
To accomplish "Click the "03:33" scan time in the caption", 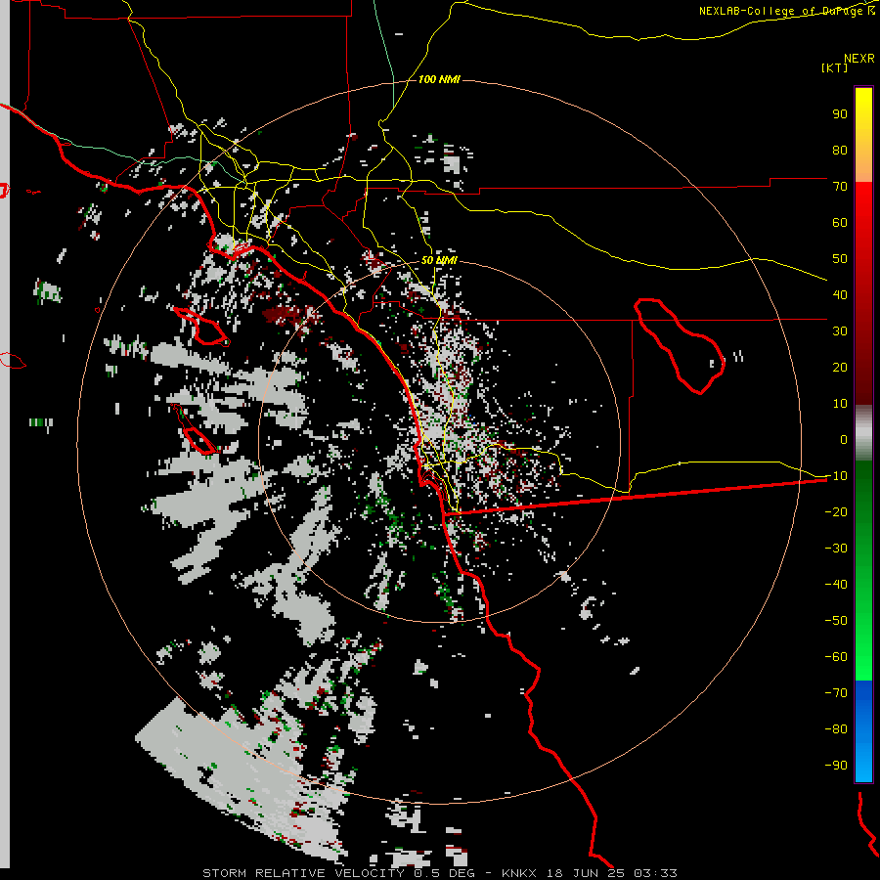I will pos(655,873).
